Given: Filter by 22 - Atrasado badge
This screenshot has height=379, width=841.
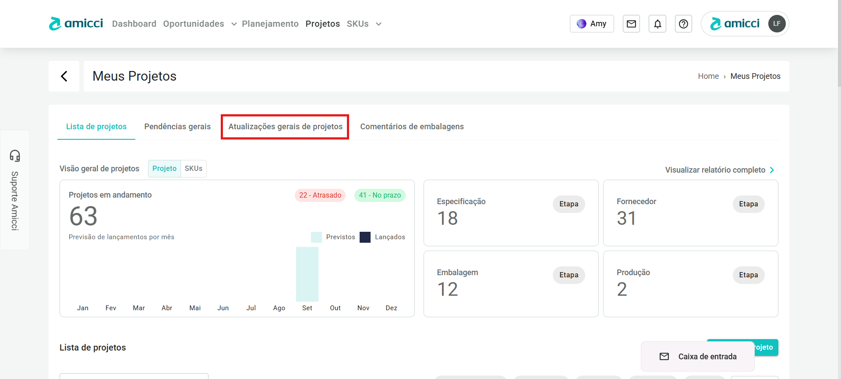Looking at the screenshot, I should (320, 195).
